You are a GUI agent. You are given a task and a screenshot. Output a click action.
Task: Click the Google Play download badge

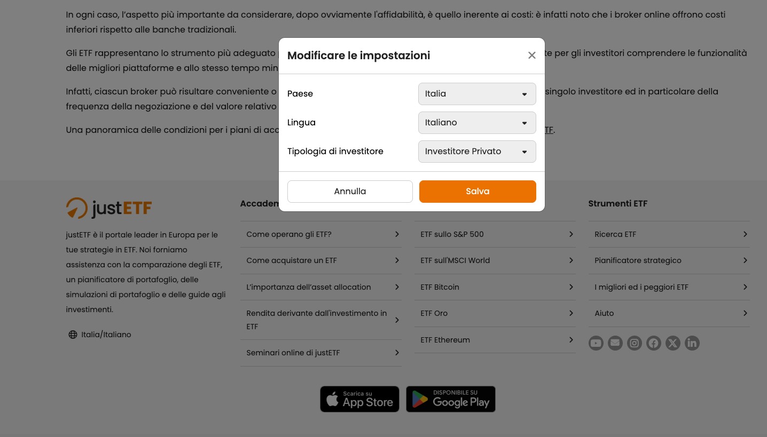(x=451, y=399)
